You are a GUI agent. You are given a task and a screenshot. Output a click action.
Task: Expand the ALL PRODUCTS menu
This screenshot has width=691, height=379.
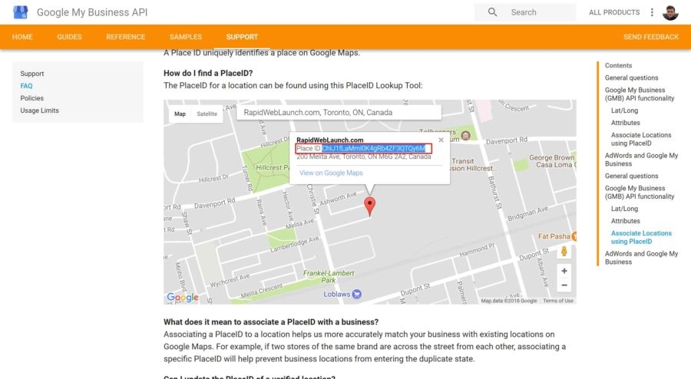[x=613, y=12]
